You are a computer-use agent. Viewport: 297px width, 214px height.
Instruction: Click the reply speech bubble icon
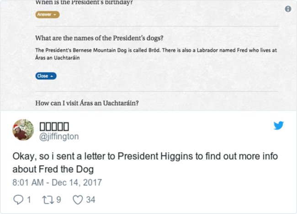click(x=18, y=199)
